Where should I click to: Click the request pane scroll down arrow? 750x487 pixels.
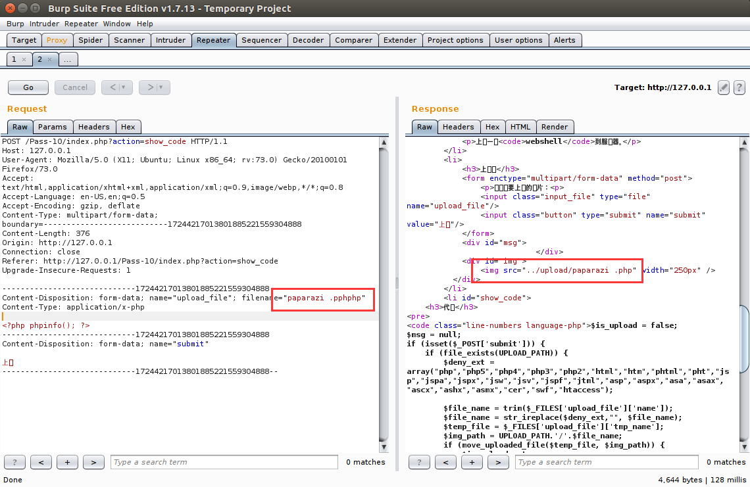(384, 448)
